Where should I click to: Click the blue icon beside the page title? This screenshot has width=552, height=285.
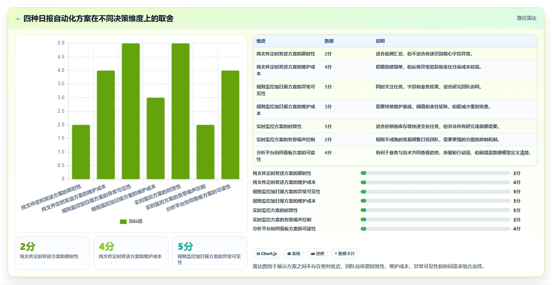(18, 19)
